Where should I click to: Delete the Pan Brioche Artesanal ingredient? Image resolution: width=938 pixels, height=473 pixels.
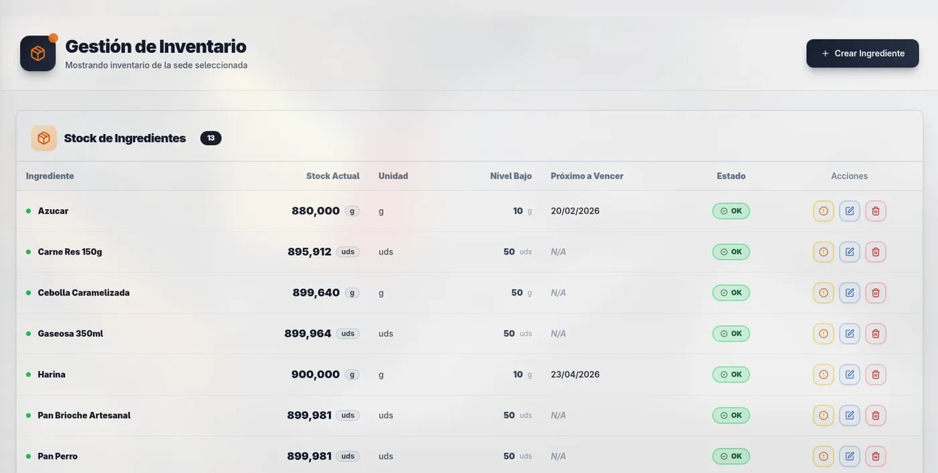click(876, 415)
